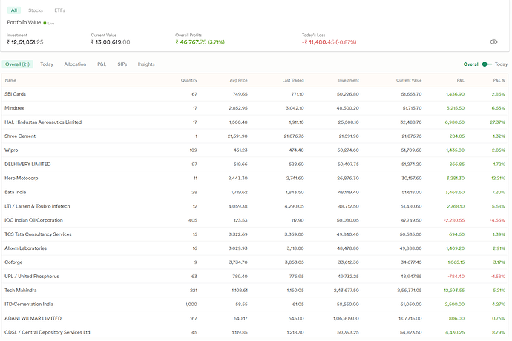Viewport: 512px width, 341px height.
Task: Click Today's Loss value -11,480.45
Action: coord(329,42)
